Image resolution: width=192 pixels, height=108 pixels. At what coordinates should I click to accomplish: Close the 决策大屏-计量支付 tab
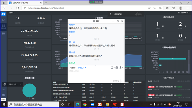pyautogui.click(x=41, y=3)
